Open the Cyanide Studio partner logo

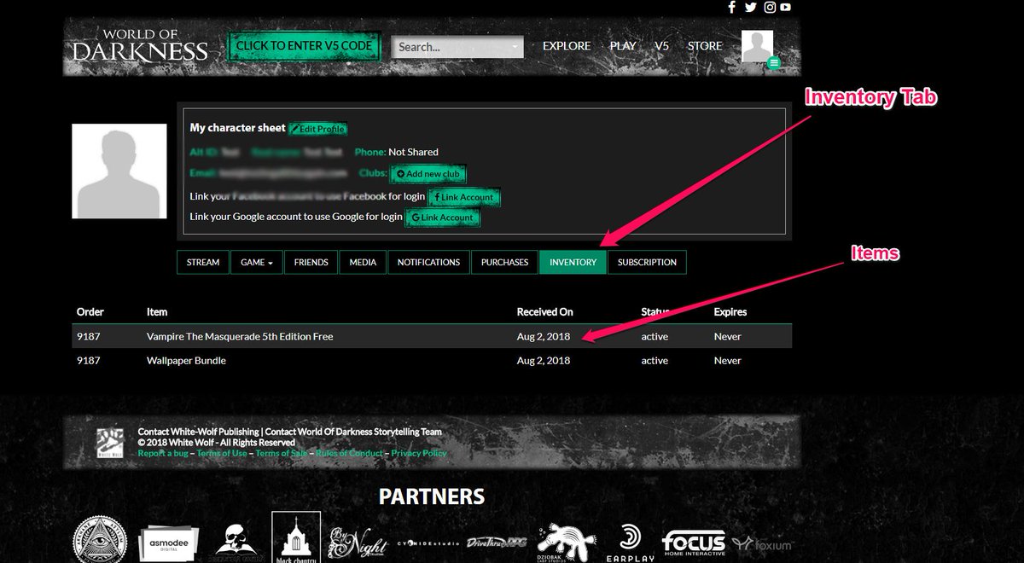pos(428,543)
